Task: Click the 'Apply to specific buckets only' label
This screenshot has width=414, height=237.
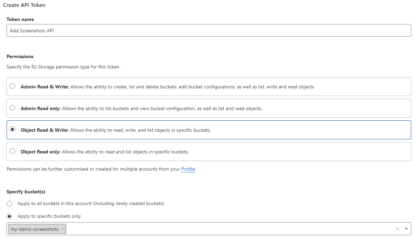Action: tap(49, 216)
